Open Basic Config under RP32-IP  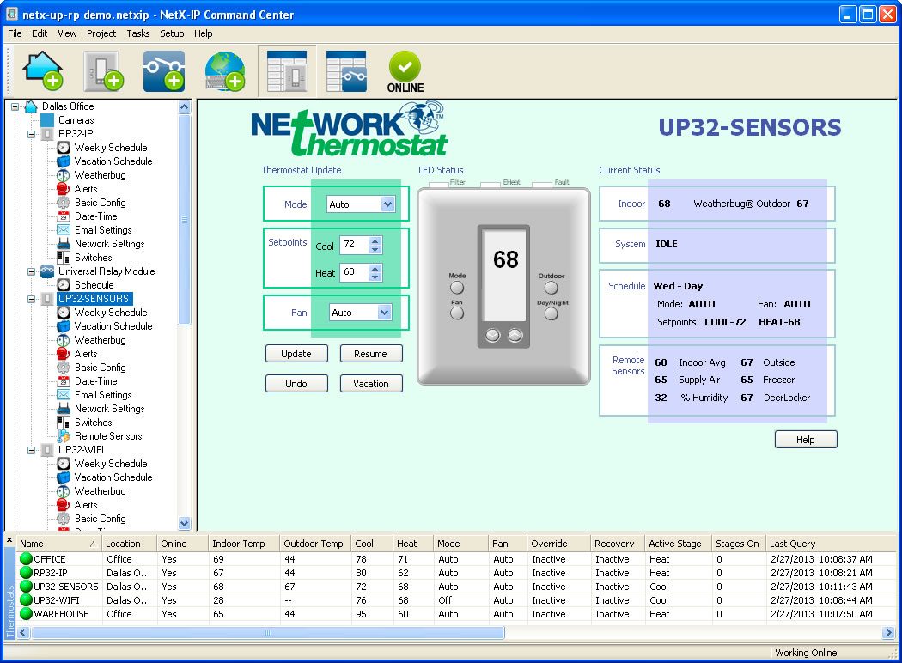pyautogui.click(x=101, y=203)
